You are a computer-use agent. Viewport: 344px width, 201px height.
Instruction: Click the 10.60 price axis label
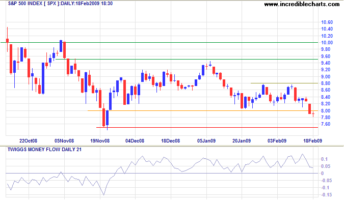click(327, 22)
